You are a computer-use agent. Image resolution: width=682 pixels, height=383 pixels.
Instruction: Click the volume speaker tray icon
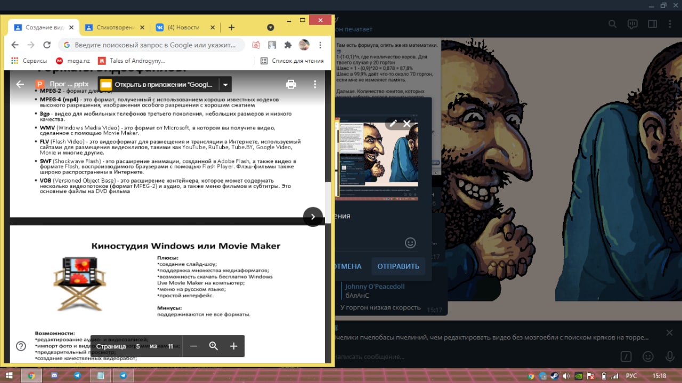(x=566, y=376)
